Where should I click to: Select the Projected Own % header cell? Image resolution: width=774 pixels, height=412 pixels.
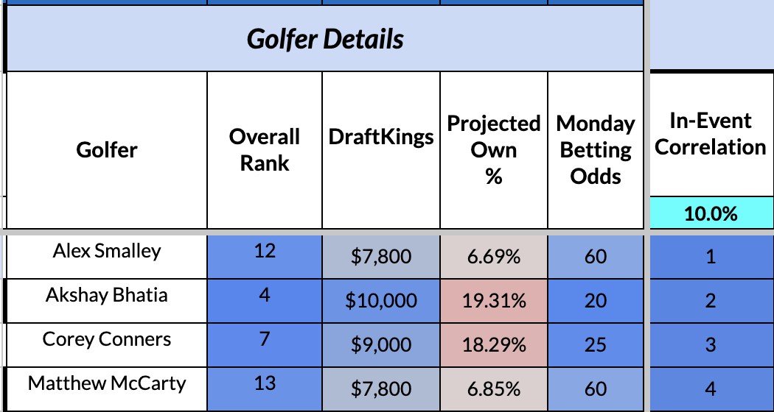(494, 150)
